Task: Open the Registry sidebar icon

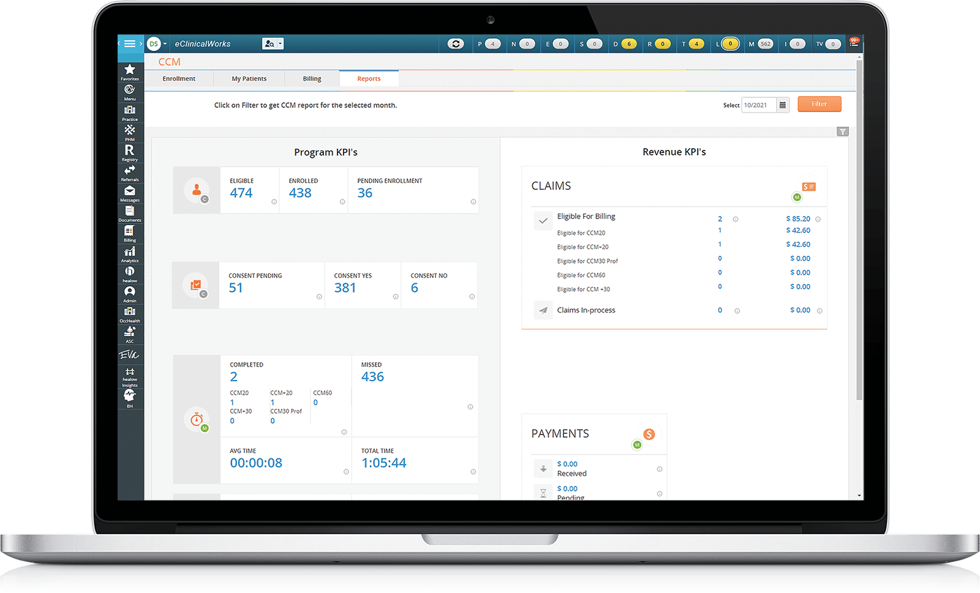Action: pyautogui.click(x=130, y=152)
